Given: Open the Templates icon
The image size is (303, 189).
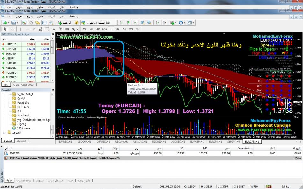Looking at the screenshot, I should [x=189, y=23].
